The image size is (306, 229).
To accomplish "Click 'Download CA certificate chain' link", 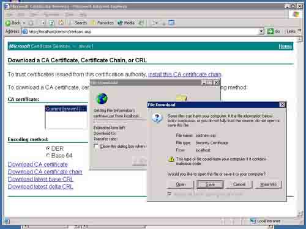I will (45, 172).
